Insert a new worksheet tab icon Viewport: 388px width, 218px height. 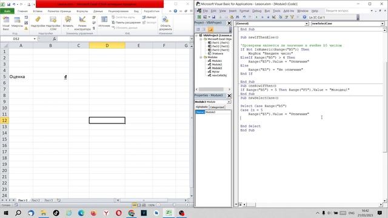[x=59, y=200]
